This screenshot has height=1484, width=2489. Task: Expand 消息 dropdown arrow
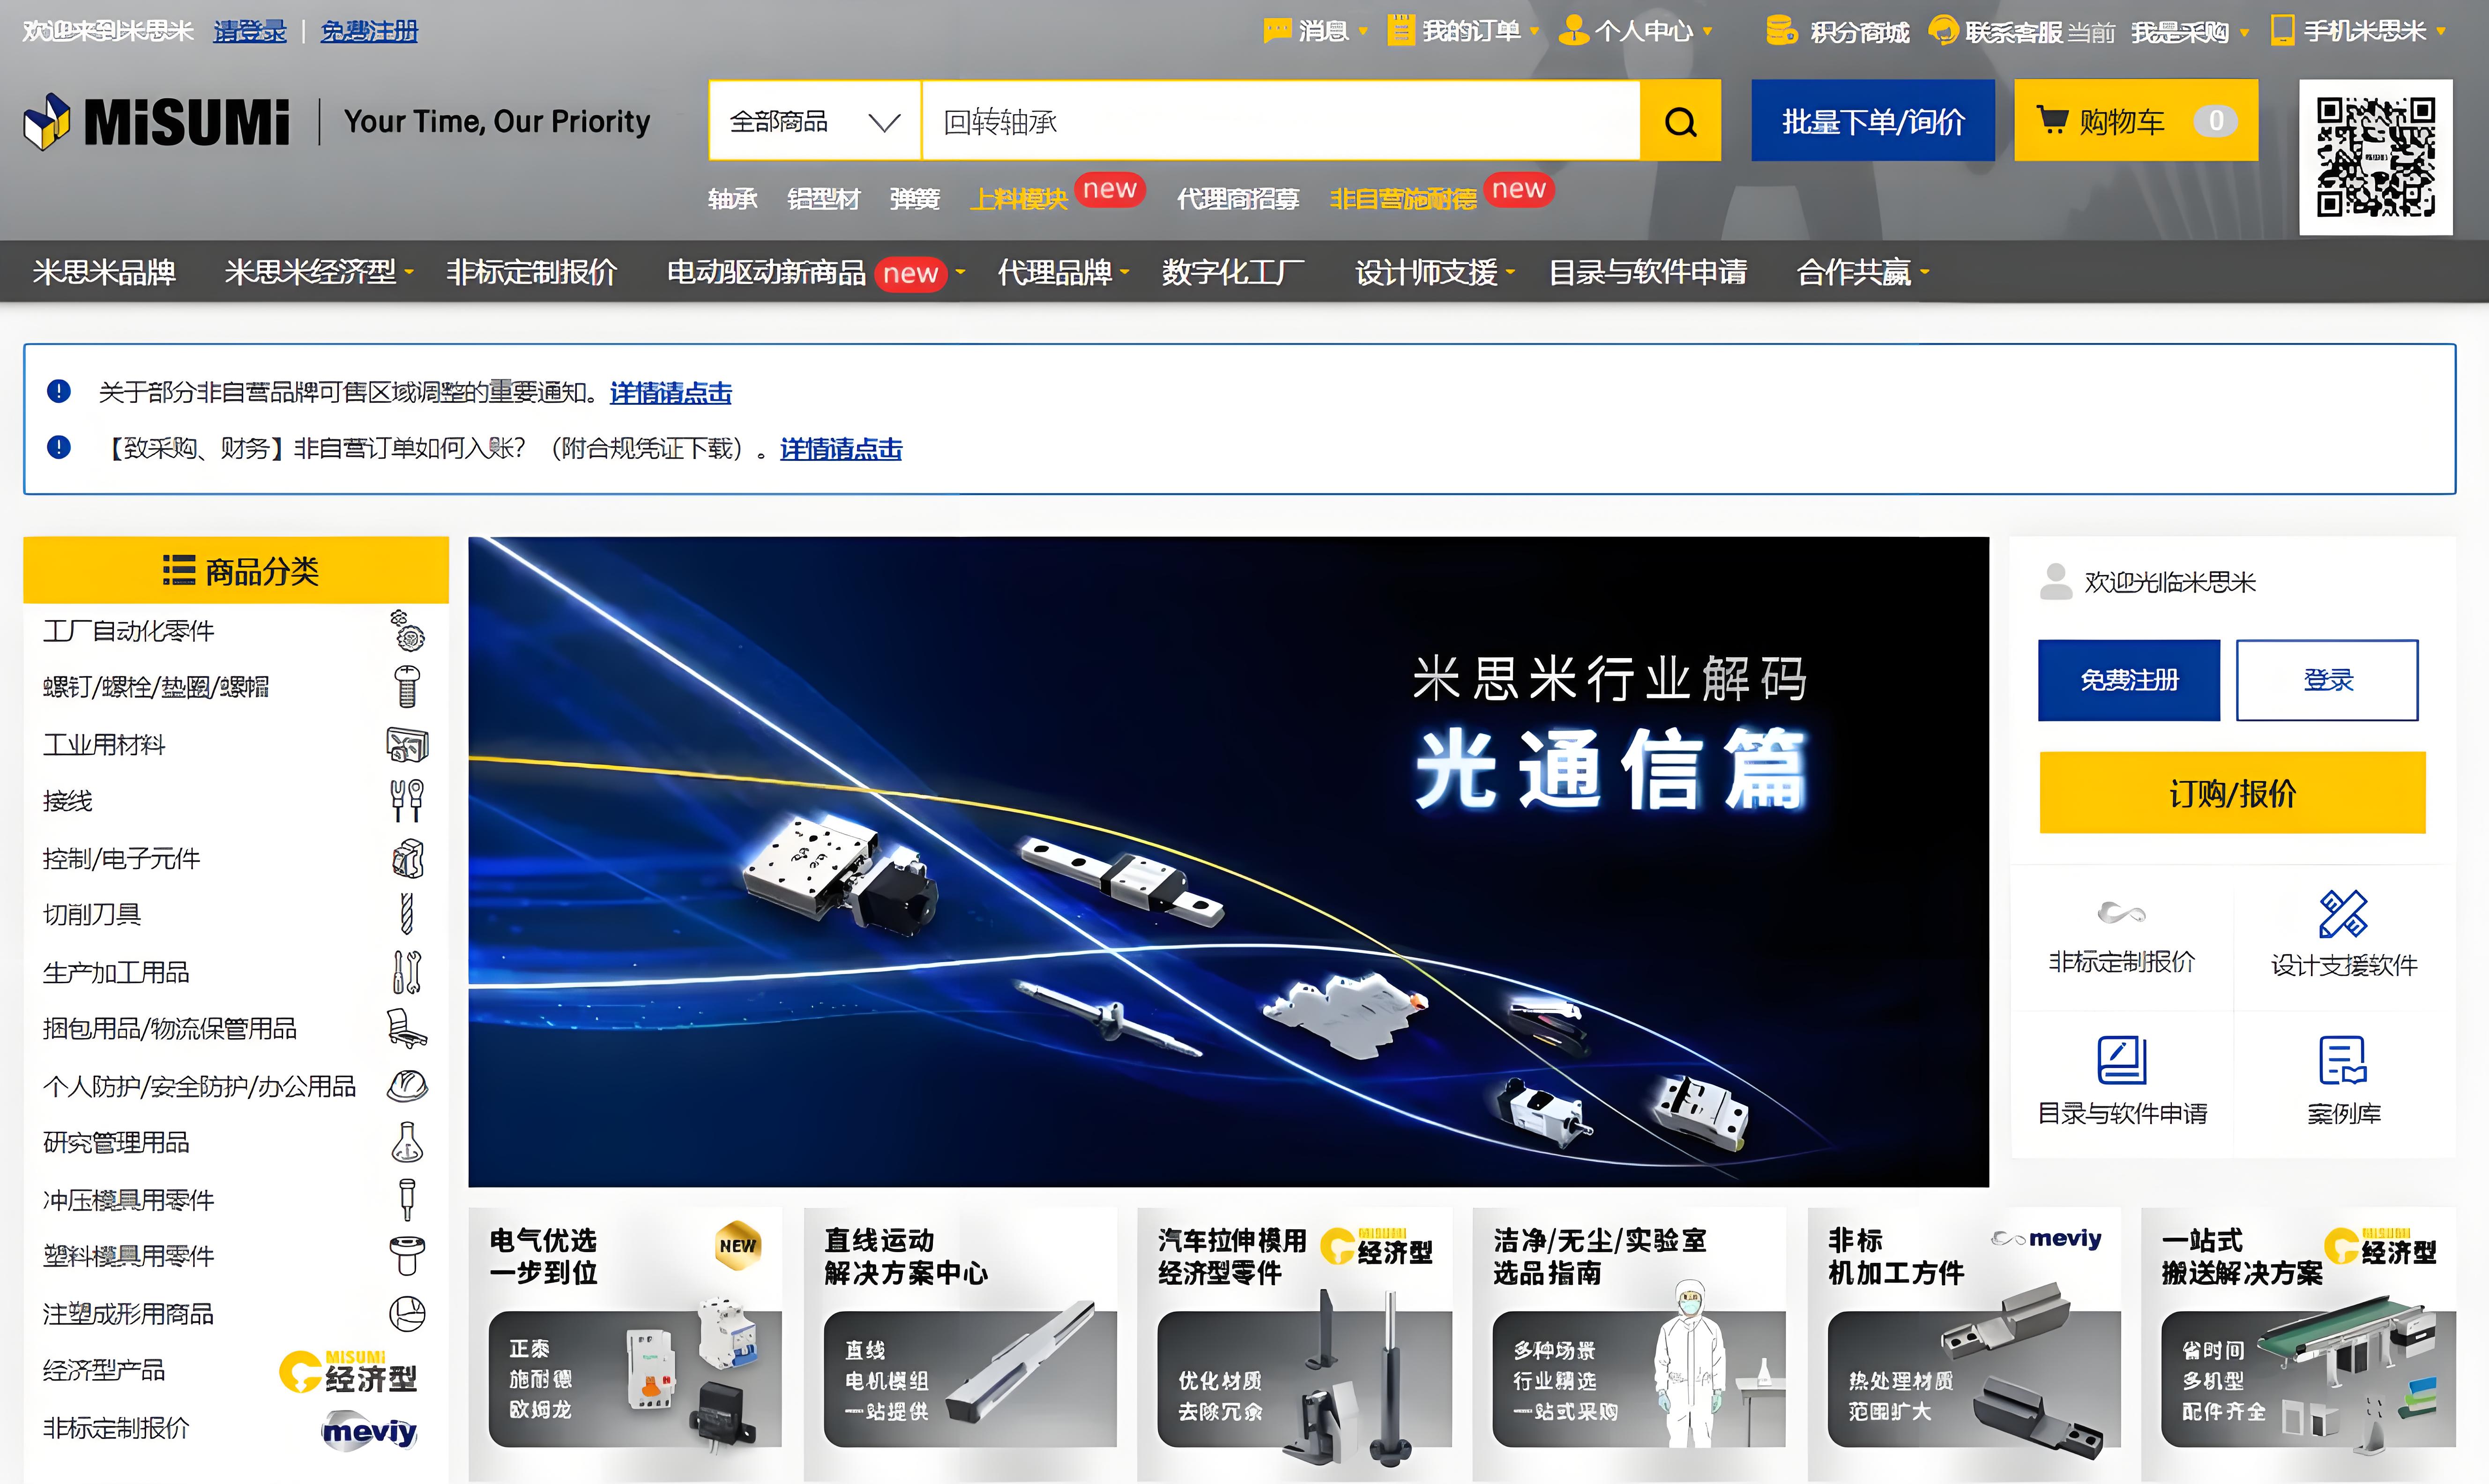[1362, 32]
